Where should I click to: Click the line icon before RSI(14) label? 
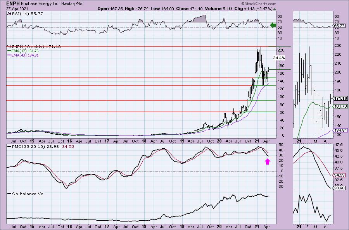(x=9, y=14)
